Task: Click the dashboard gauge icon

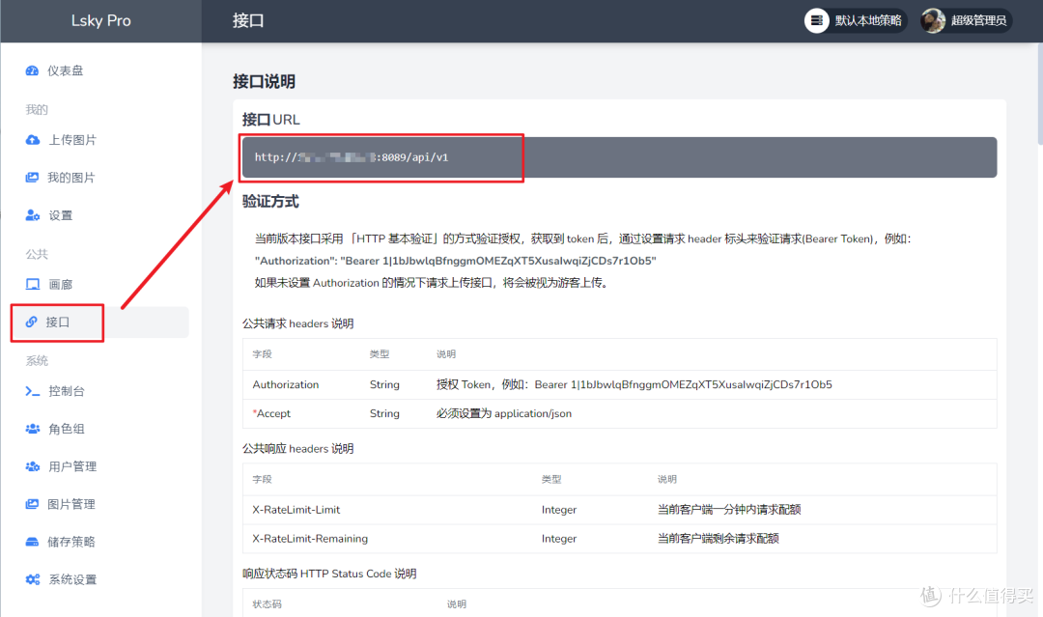Action: pyautogui.click(x=32, y=71)
